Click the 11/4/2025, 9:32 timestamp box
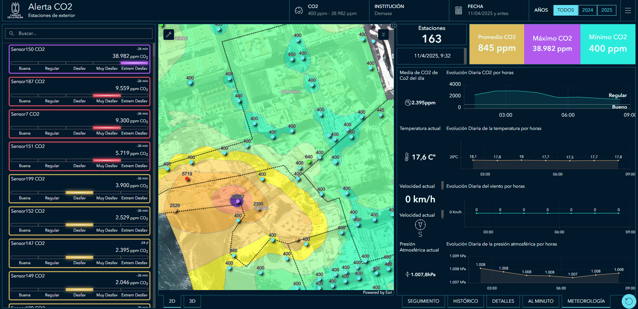Viewport: 638px width, 309px height. 432,56
